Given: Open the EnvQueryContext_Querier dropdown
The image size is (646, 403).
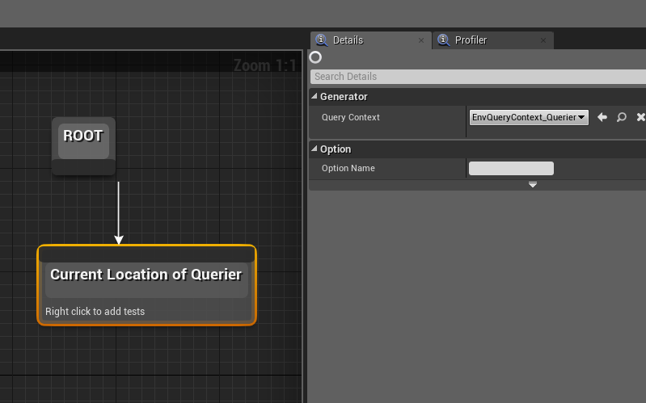Looking at the screenshot, I should [529, 117].
